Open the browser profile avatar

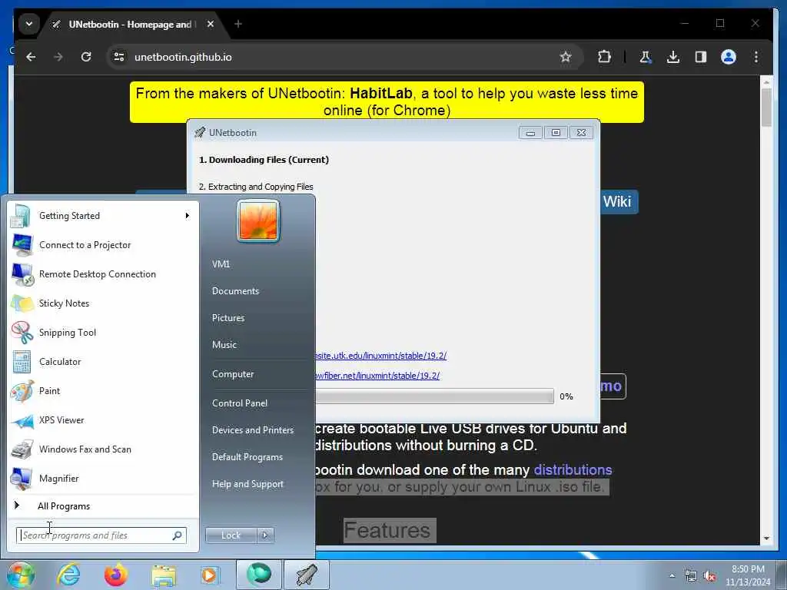tap(729, 57)
